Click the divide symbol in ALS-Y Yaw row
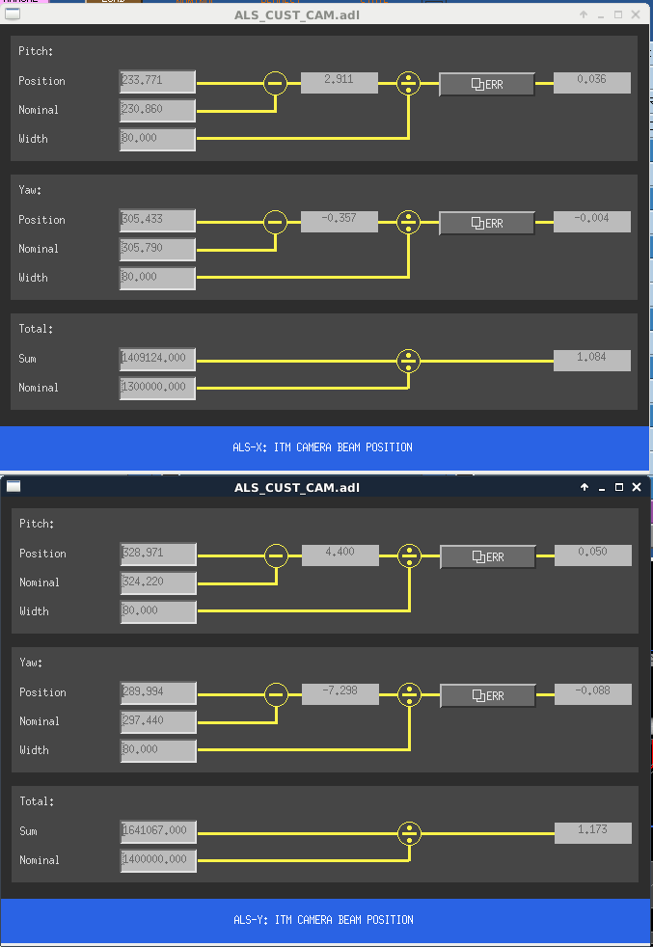The height and width of the screenshot is (947, 653). coord(410,694)
